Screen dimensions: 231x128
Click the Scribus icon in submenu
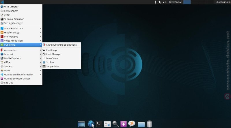click(44, 62)
